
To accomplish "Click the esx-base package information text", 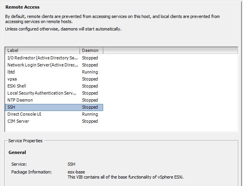I will pos(76,172).
